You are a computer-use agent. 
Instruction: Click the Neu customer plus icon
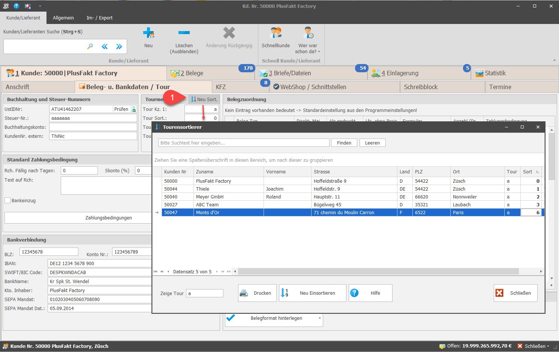[148, 33]
